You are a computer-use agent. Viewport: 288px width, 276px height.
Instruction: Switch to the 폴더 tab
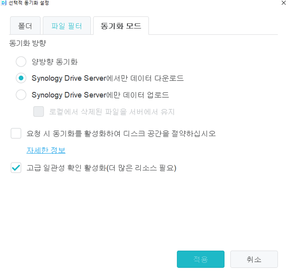(25, 26)
